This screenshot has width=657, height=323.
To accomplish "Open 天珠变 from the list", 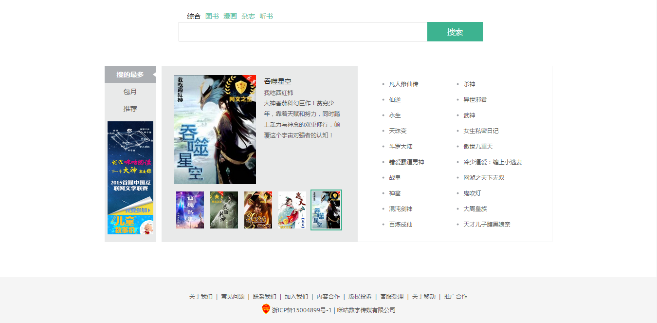I will pos(398,131).
